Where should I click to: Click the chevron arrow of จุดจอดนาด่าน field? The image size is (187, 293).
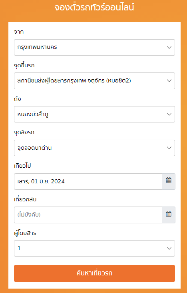(x=169, y=148)
